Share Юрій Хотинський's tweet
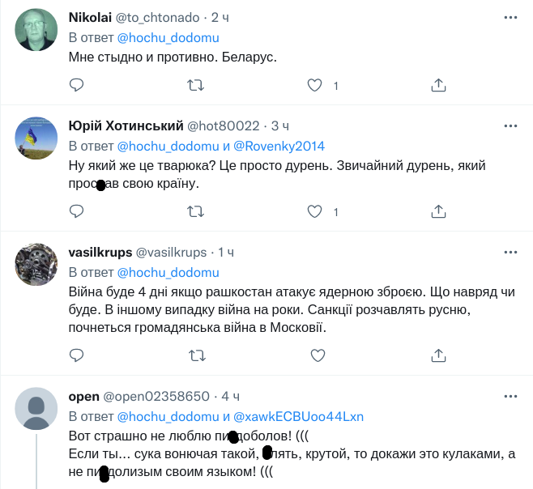The height and width of the screenshot is (489, 533). pyautogui.click(x=437, y=211)
